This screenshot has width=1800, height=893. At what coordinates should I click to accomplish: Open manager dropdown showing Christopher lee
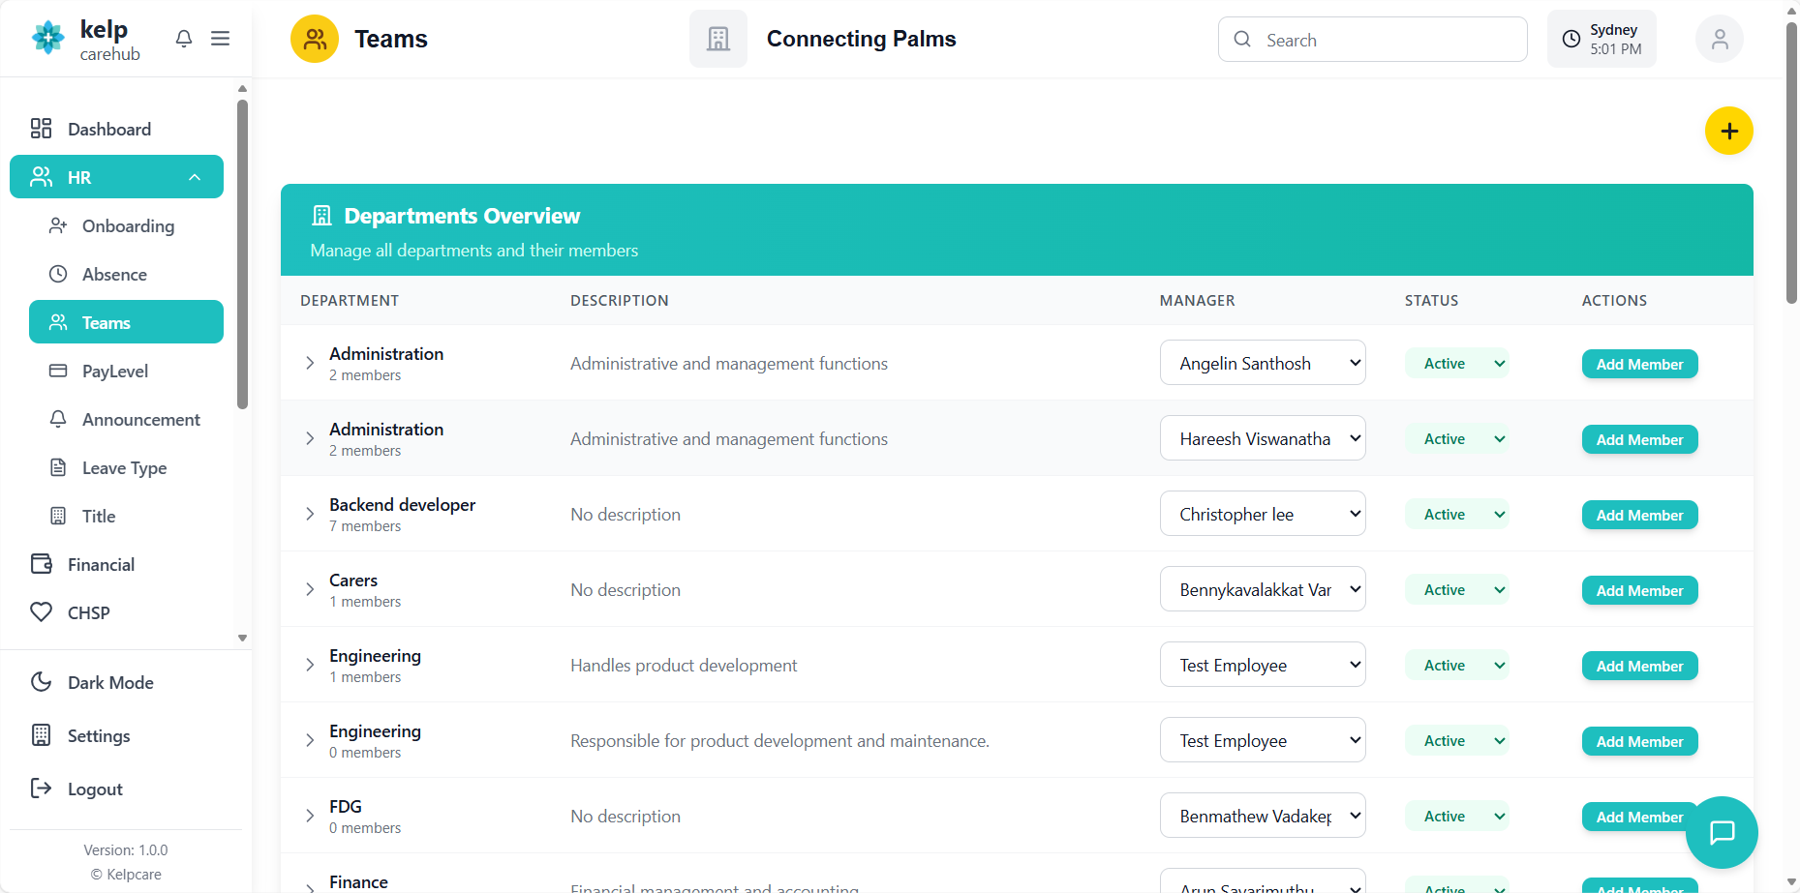pyautogui.click(x=1262, y=515)
